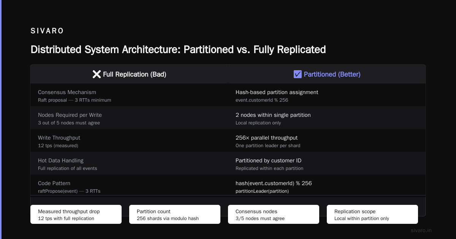This screenshot has width=456, height=239.
Task: Click 'Local within partition only' text
Action: click(362, 219)
